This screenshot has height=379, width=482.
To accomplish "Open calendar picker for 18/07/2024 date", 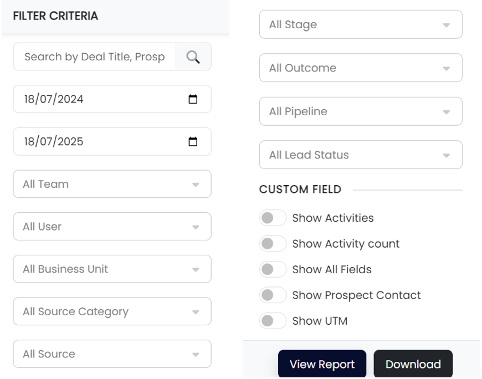I will click(x=193, y=99).
